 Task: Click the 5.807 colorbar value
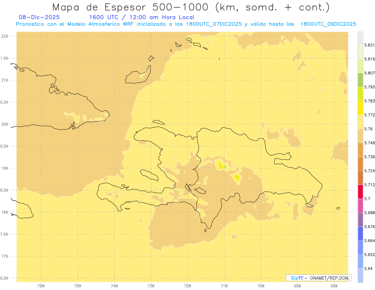coord(369,73)
